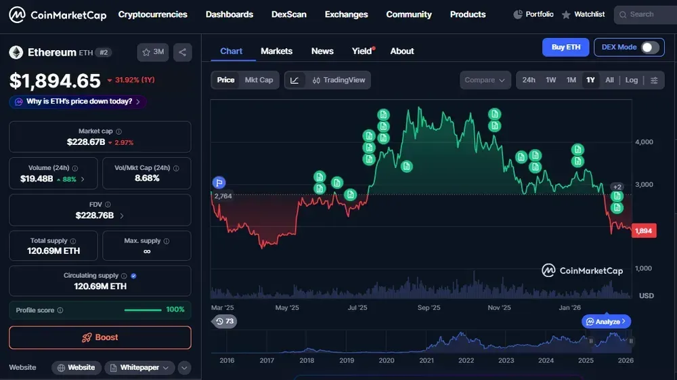Image resolution: width=677 pixels, height=380 pixels.
Task: Set chart range to All
Action: click(609, 81)
